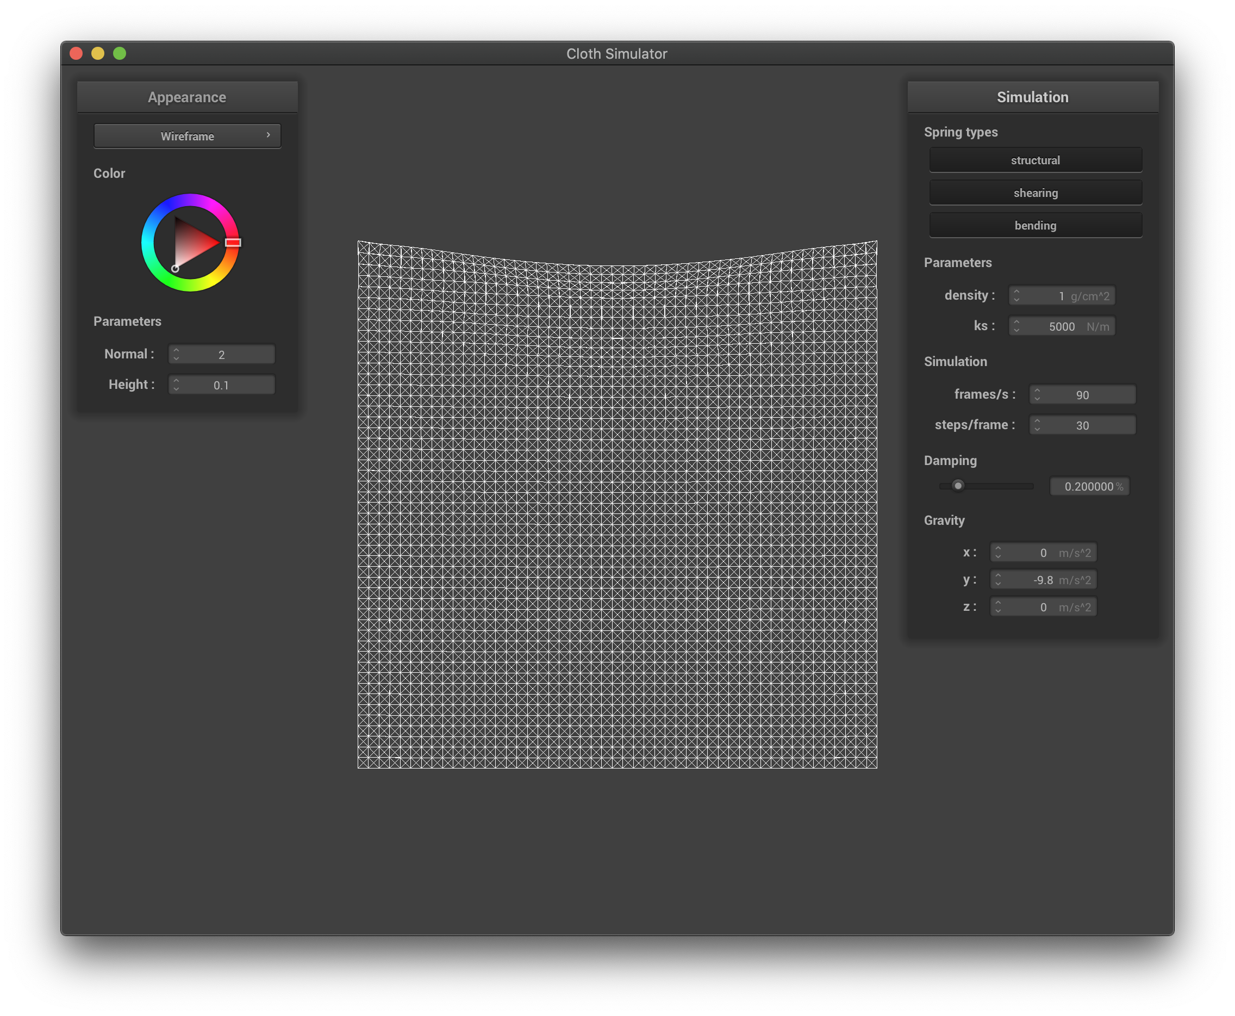The image size is (1235, 1016).
Task: Click the green fullscreen window button
Action: pyautogui.click(x=119, y=54)
